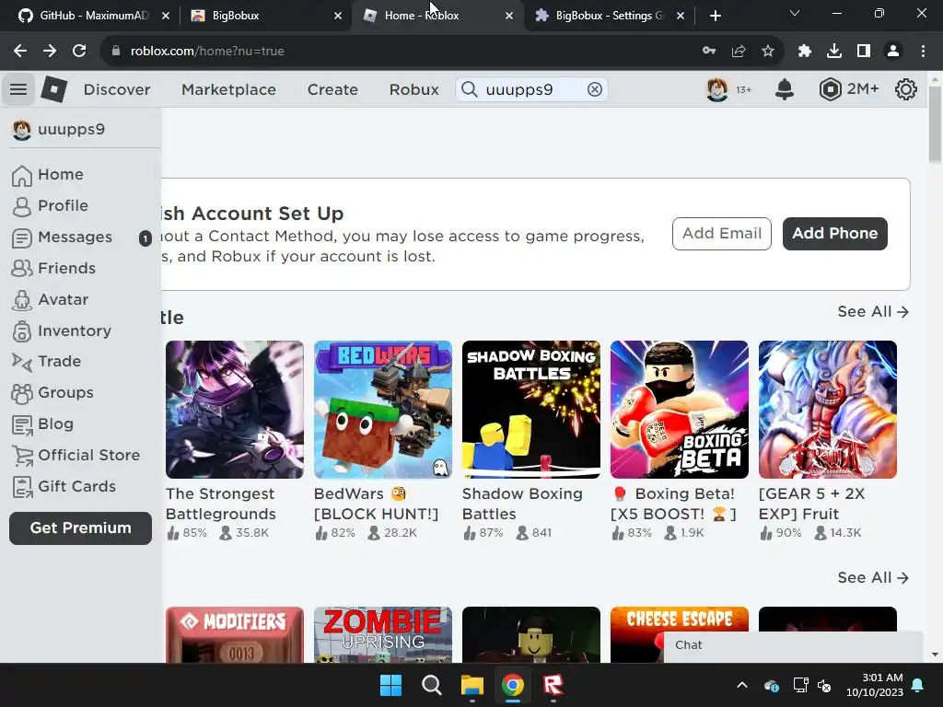Viewport: 943px width, 707px height.
Task: Open the avatar icon in top bar
Action: pyautogui.click(x=716, y=89)
